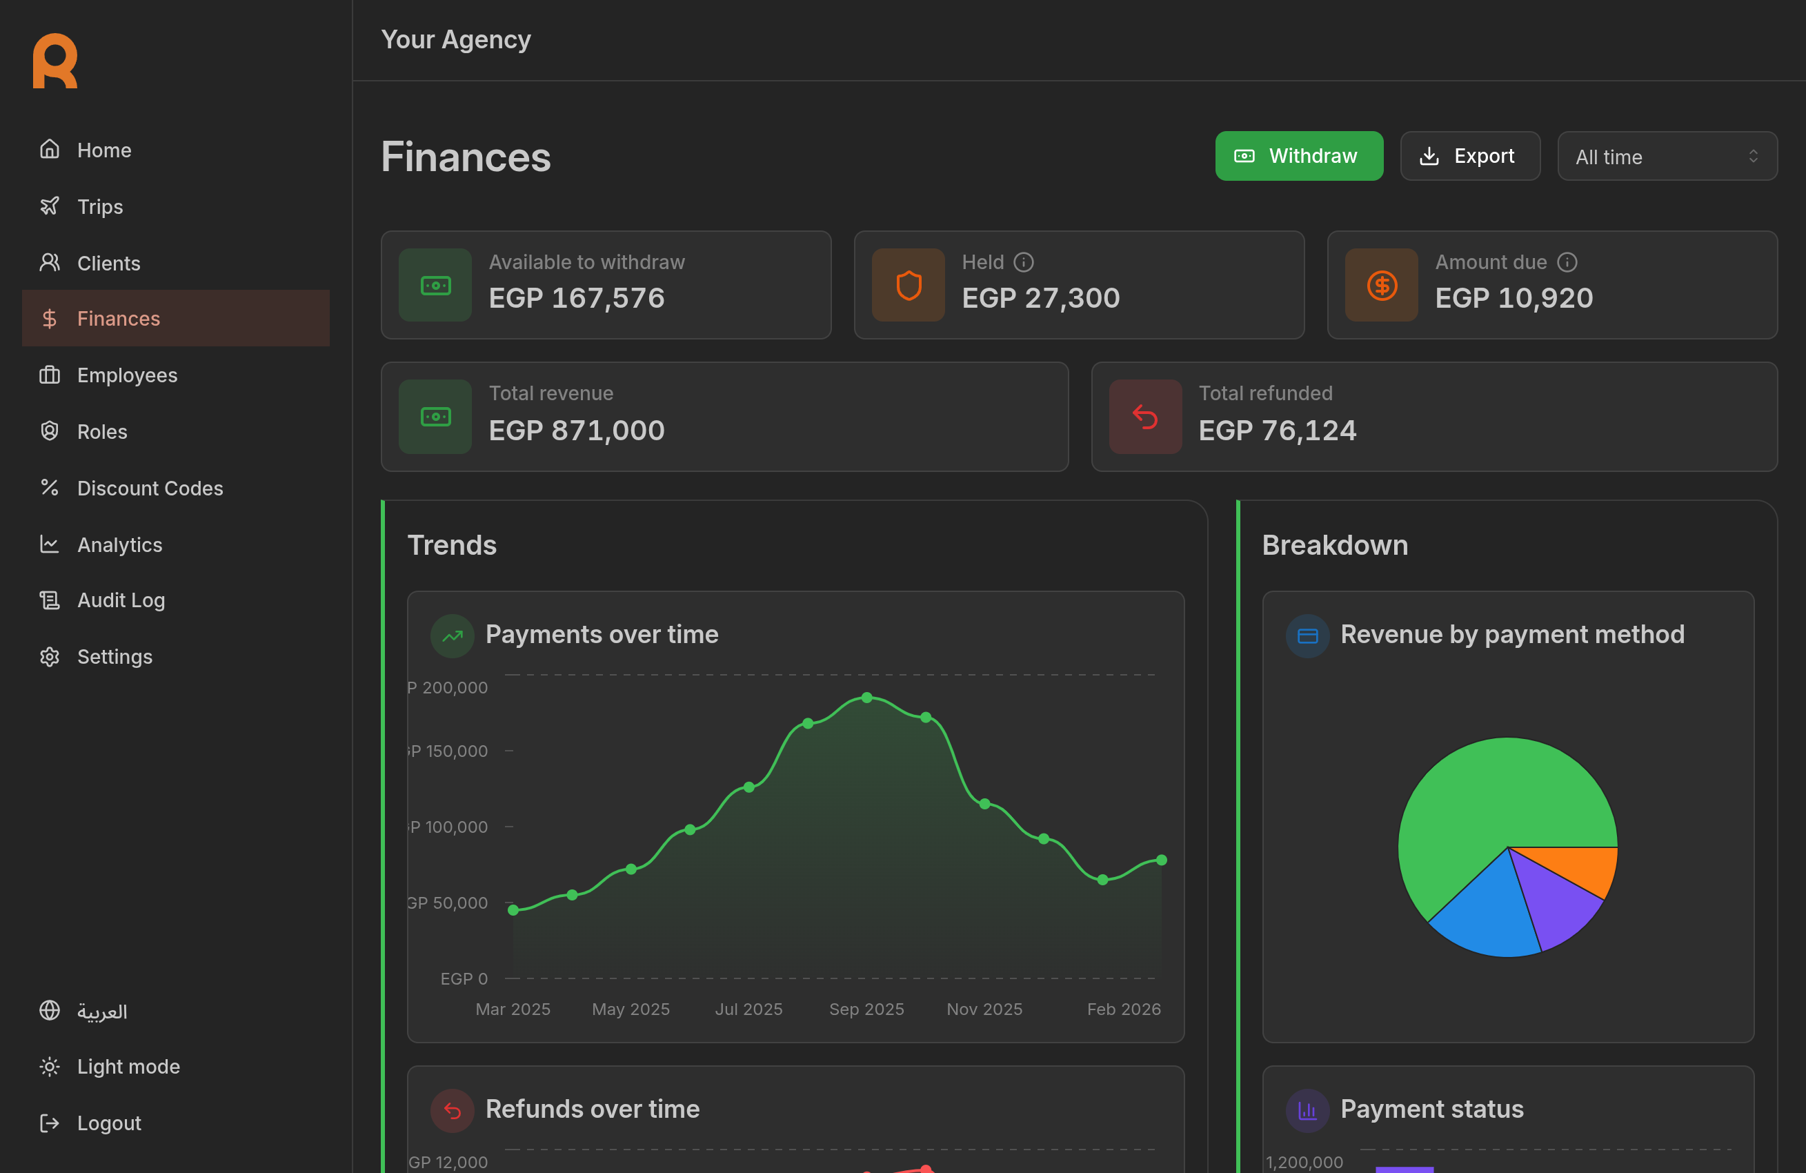
Task: Open the Trips page
Action: [99, 206]
